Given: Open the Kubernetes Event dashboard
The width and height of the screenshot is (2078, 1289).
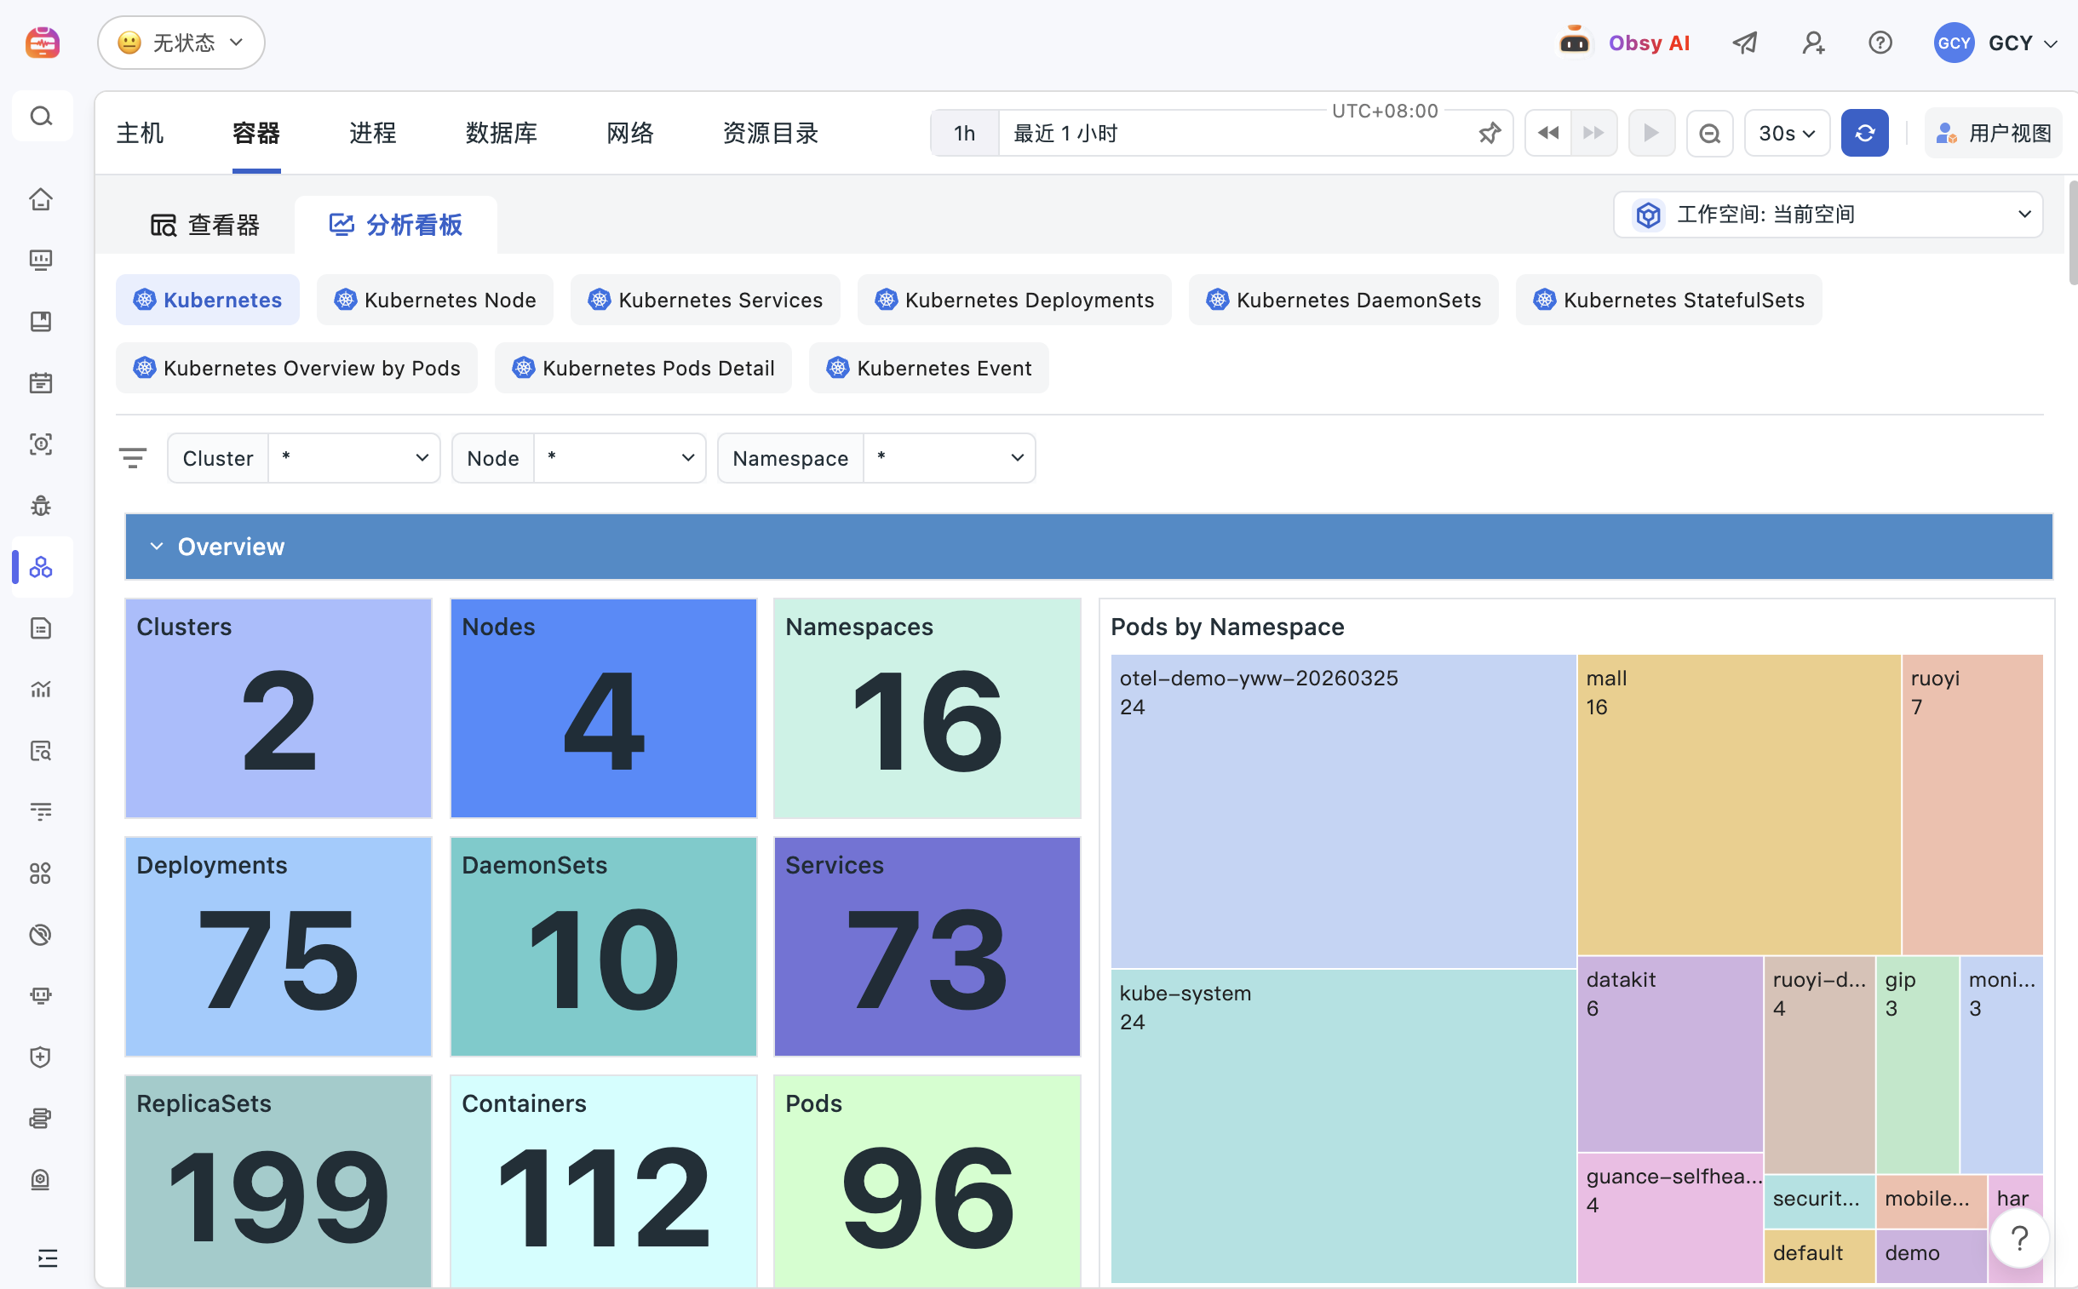Looking at the screenshot, I should pyautogui.click(x=928, y=368).
